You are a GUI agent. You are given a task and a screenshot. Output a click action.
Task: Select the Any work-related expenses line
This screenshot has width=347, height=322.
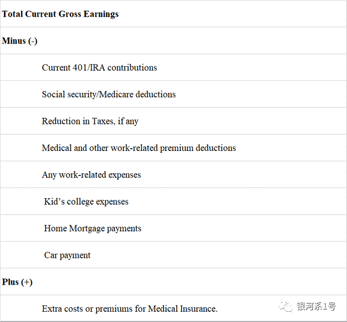tap(91, 175)
